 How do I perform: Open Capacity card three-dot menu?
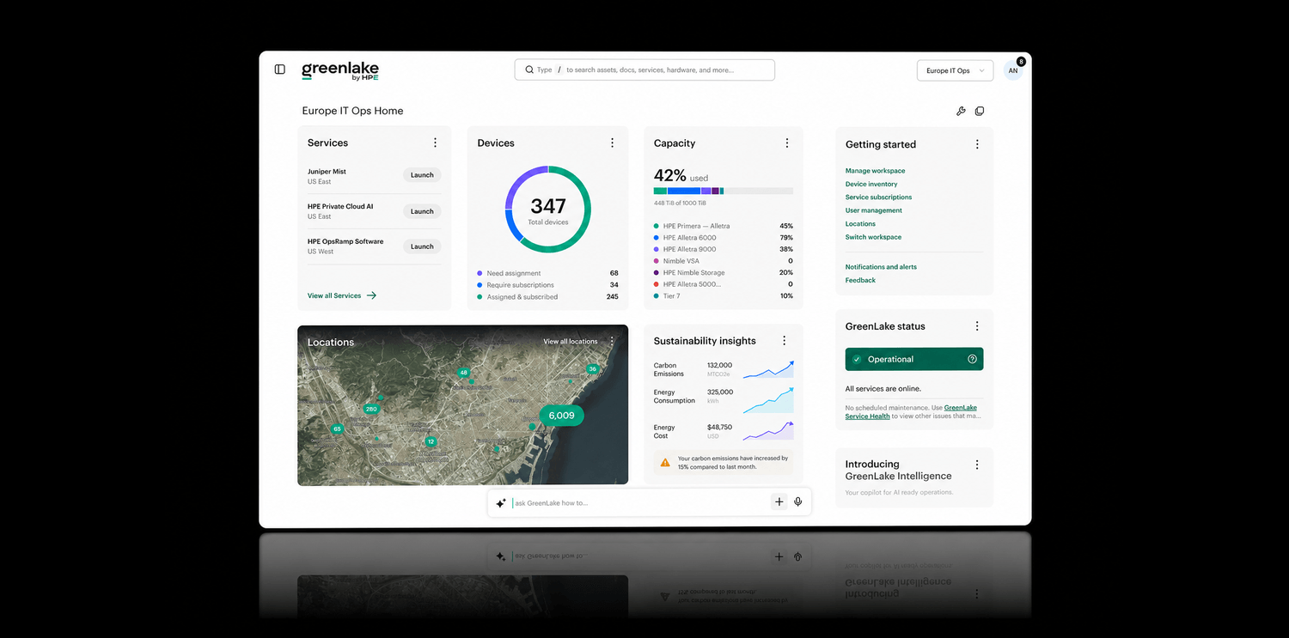click(787, 143)
